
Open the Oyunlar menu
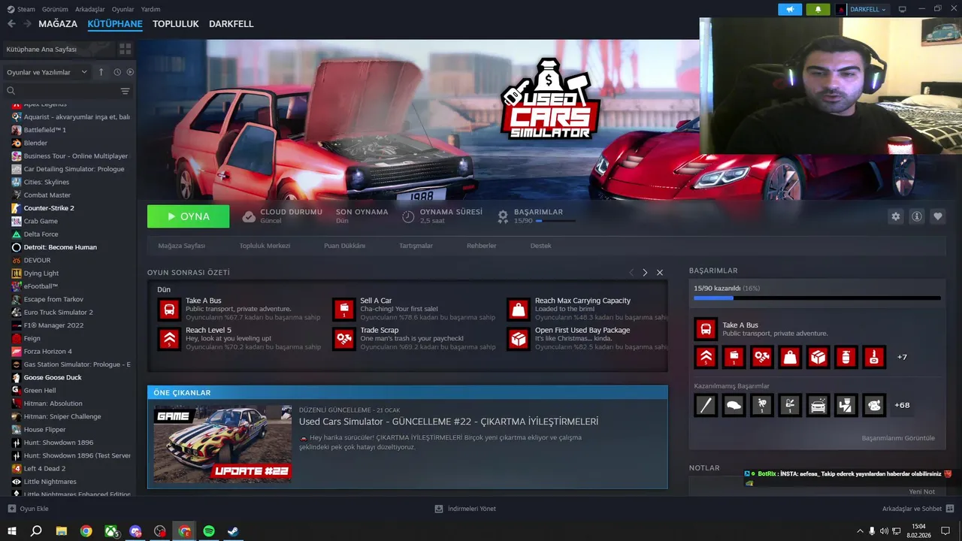[x=123, y=9]
